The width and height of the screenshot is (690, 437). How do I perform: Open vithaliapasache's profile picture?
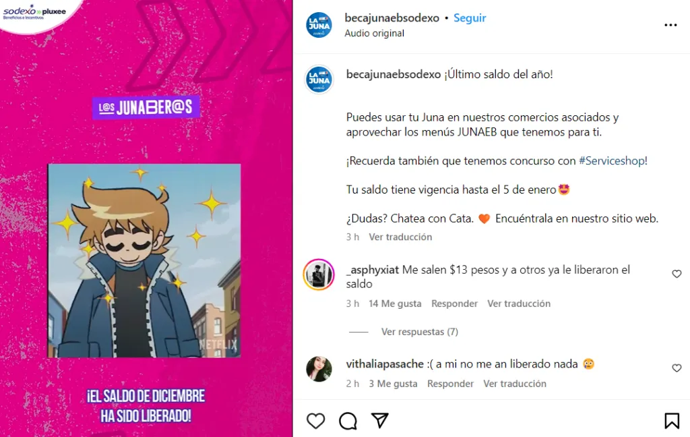[x=319, y=368]
